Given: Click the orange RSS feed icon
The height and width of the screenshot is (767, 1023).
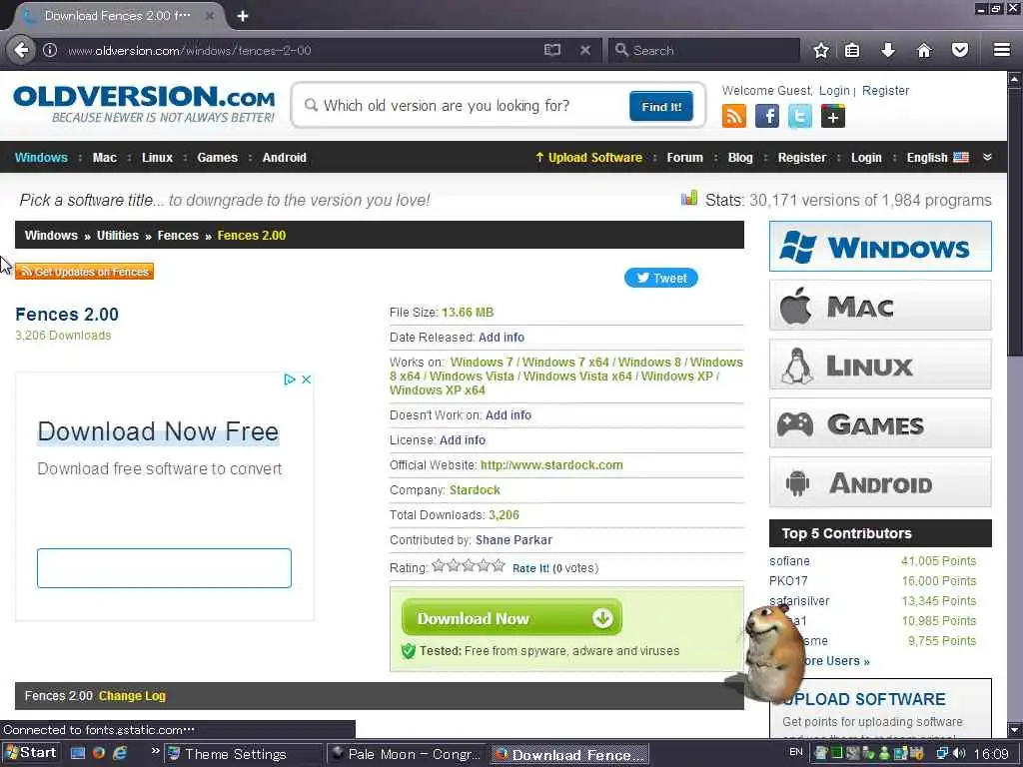Looking at the screenshot, I should (734, 117).
